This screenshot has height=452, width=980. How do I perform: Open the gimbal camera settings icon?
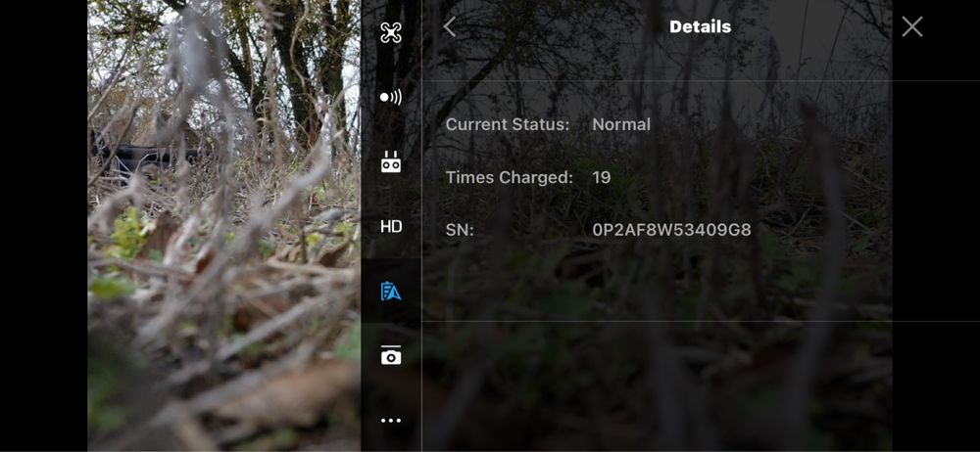click(x=391, y=355)
